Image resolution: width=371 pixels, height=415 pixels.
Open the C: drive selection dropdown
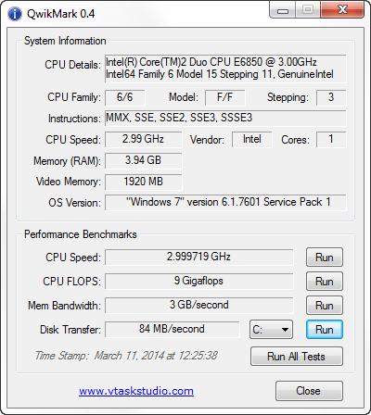271,329
